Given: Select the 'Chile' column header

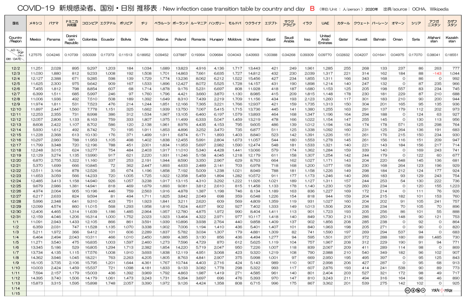Looking at the screenshot, I should coord(144,39).
